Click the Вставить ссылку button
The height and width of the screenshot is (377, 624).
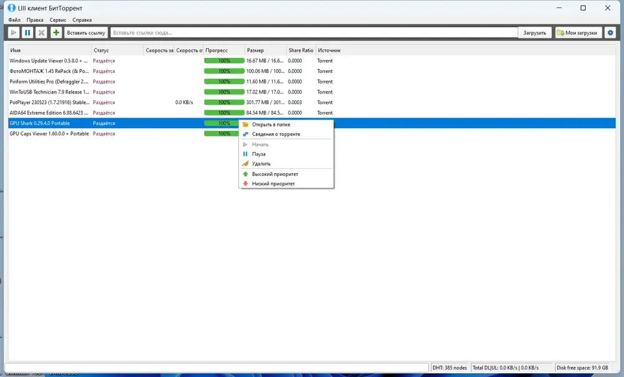(x=86, y=32)
